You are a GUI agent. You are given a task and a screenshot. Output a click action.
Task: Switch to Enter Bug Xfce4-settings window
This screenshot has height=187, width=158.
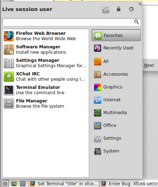pos(129,184)
